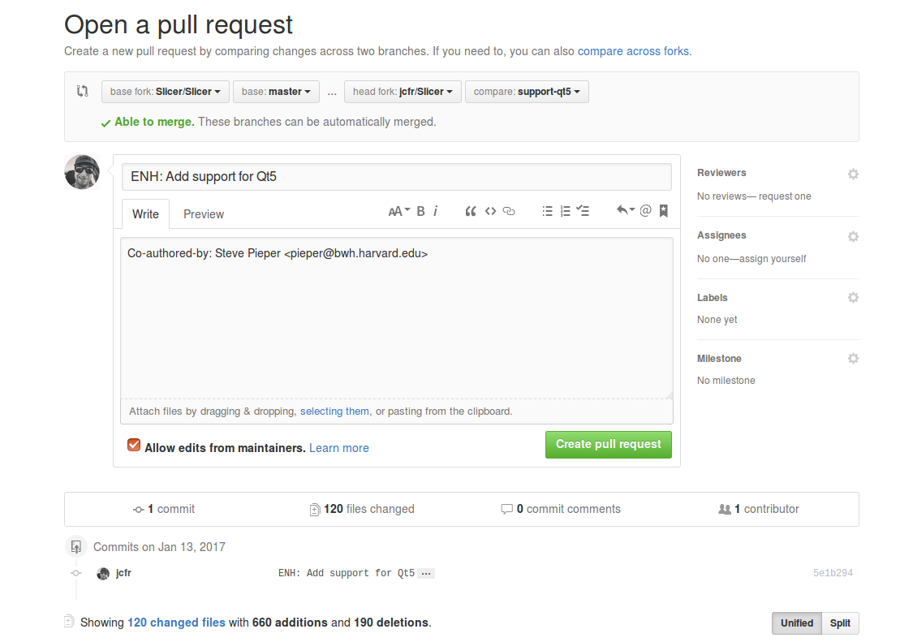Apply italic formatting in editor toolbar
The image size is (913, 642).
point(436,211)
